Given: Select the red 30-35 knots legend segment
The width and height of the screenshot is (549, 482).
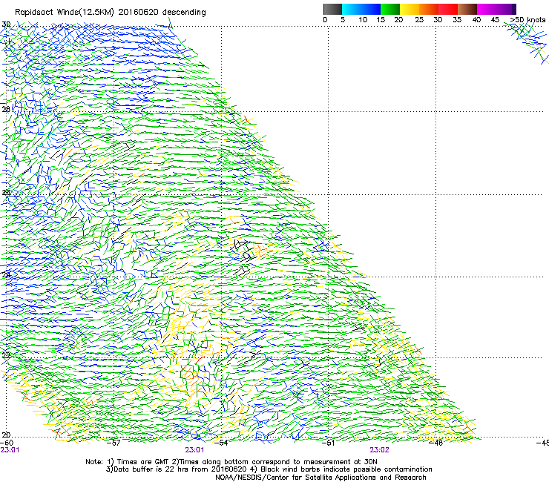Looking at the screenshot, I should 448,9.
